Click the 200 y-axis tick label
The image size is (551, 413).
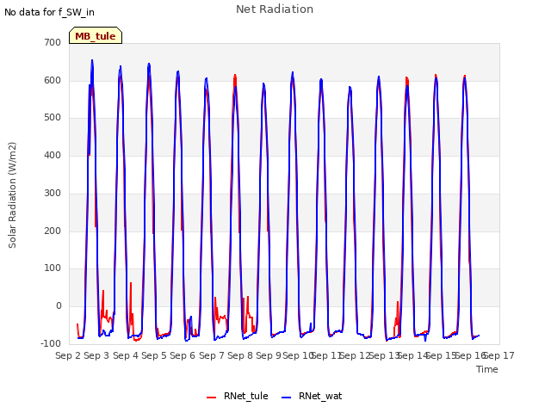(53, 231)
